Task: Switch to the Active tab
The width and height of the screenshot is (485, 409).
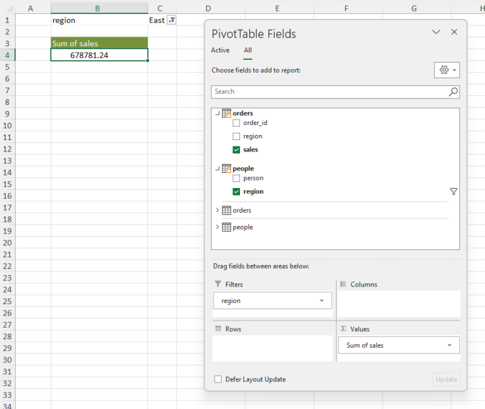Action: click(x=220, y=50)
